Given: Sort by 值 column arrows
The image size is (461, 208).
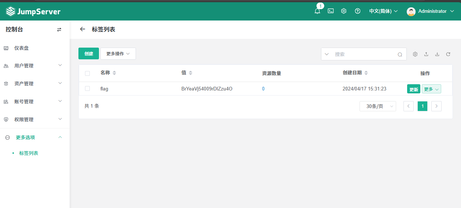Looking at the screenshot, I should [x=190, y=73].
